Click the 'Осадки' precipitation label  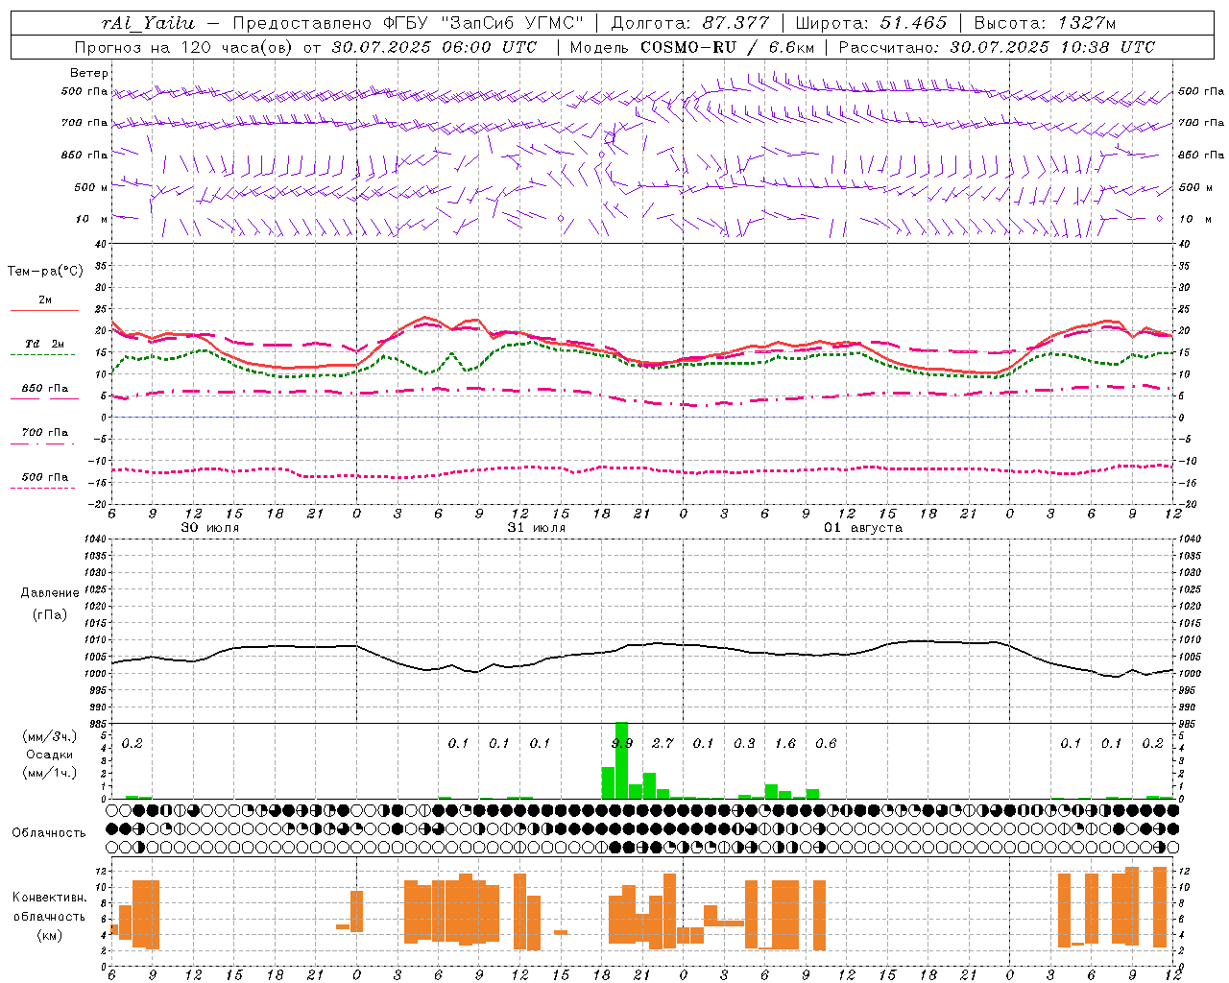pos(49,755)
